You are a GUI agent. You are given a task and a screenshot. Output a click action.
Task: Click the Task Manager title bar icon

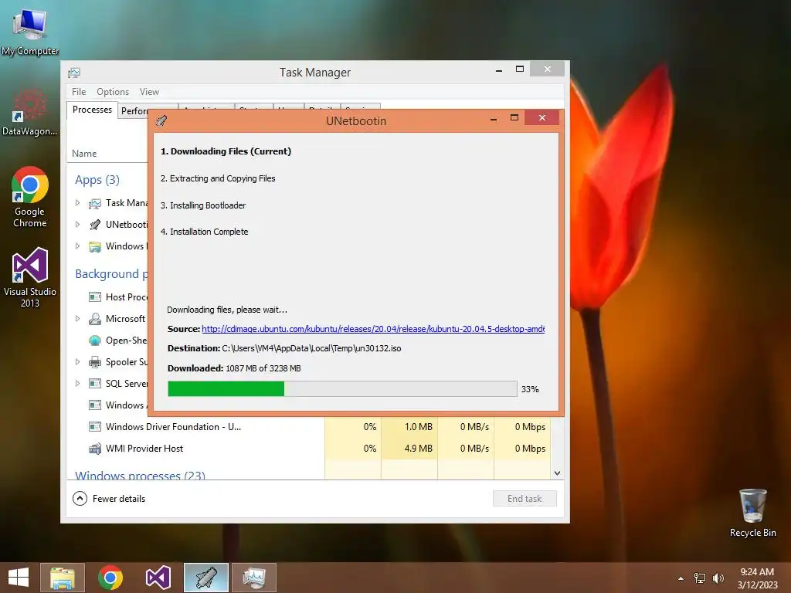pyautogui.click(x=74, y=73)
